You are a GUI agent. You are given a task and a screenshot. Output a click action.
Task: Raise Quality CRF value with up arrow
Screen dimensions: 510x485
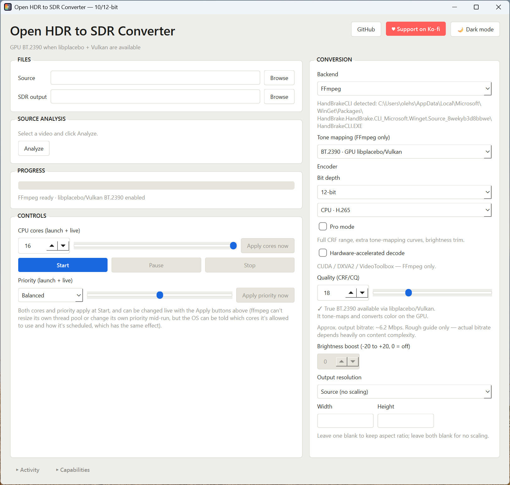point(351,293)
